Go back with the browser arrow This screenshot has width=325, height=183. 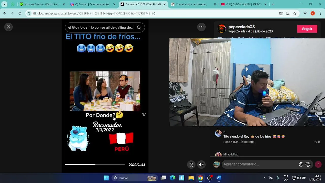[x=5, y=13]
